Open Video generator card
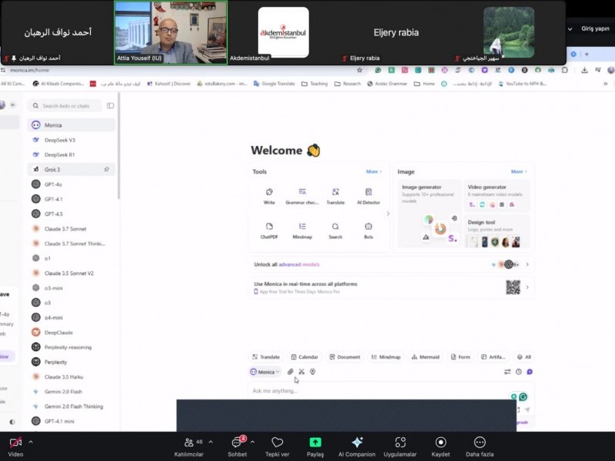 click(x=497, y=196)
